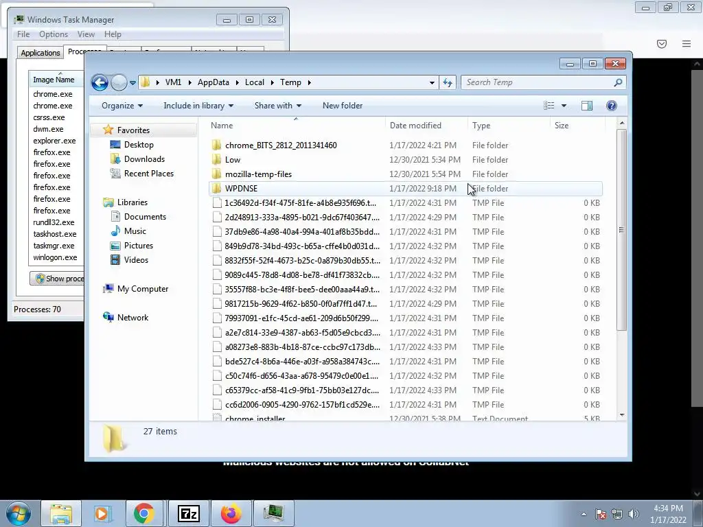Viewport: 703px width, 527px height.
Task: Open Windows Explorer from taskbar
Action: (61, 513)
